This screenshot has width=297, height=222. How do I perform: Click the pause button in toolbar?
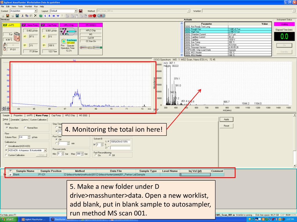[x=101, y=16]
